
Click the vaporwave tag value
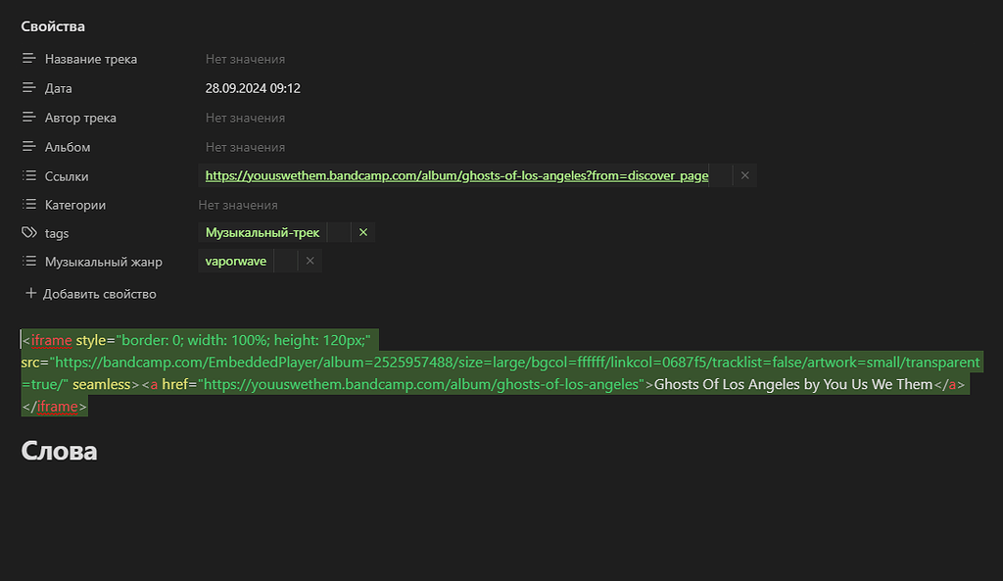[236, 261]
